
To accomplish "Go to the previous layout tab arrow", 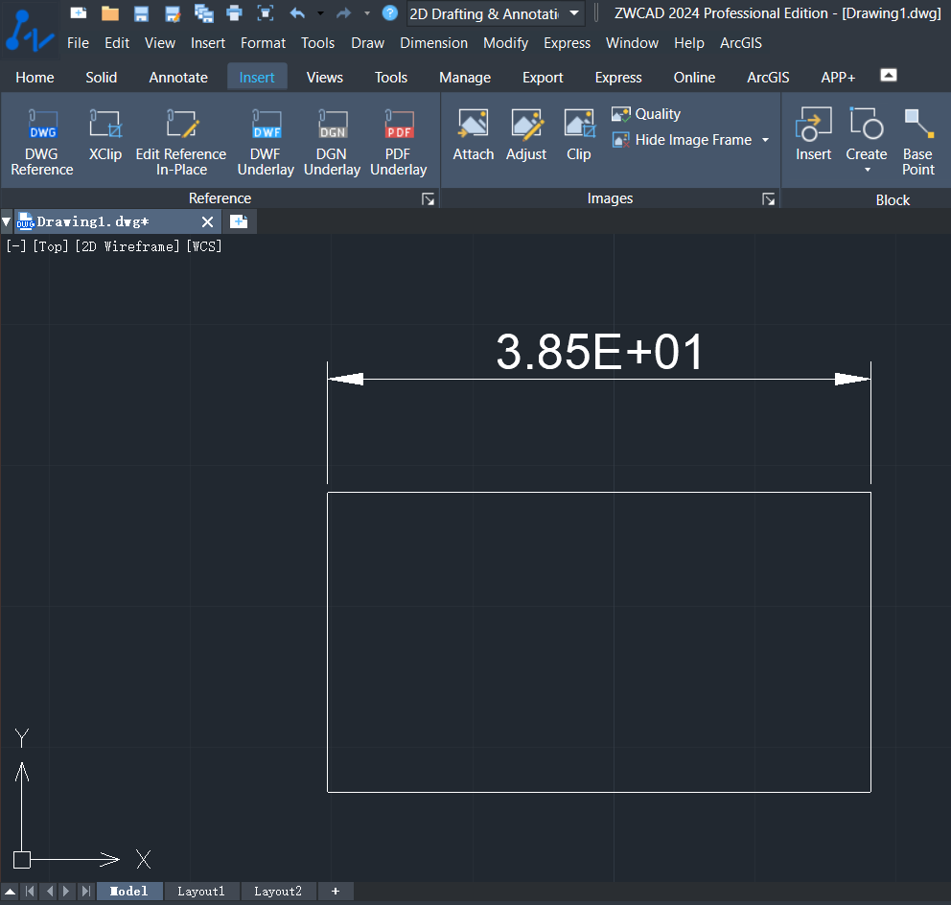I will (x=50, y=891).
